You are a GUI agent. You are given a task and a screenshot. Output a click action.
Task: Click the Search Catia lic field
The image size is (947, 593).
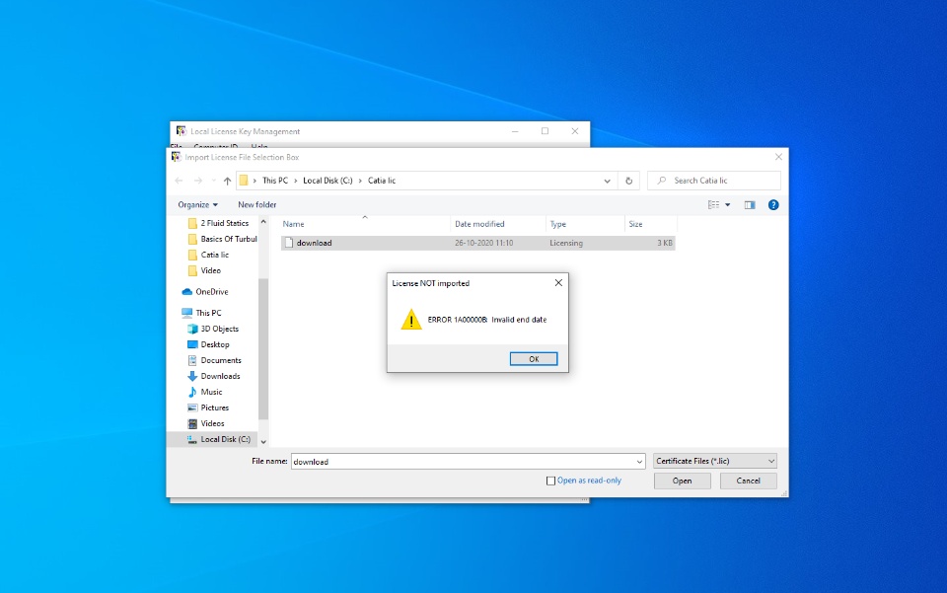click(714, 181)
